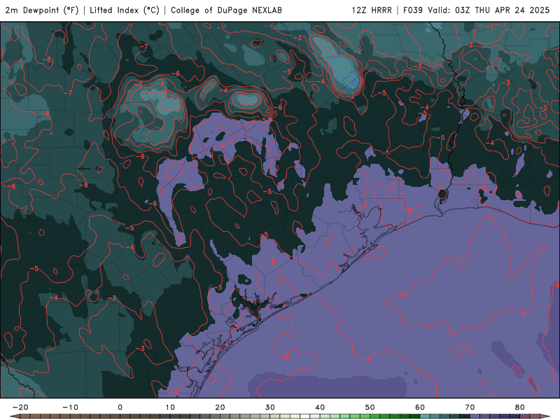
Task: Click the -10 label on the color scale
Action: click(x=70, y=407)
